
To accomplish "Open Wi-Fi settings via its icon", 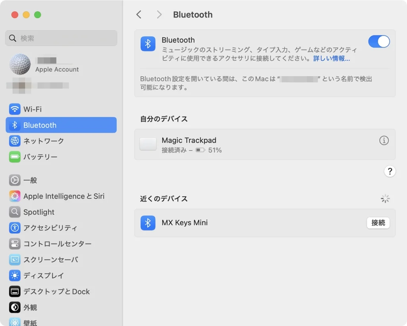I will point(15,109).
